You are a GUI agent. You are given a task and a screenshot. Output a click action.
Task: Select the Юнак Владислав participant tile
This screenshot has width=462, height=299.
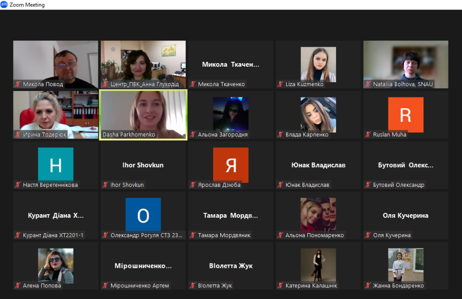coord(318,165)
